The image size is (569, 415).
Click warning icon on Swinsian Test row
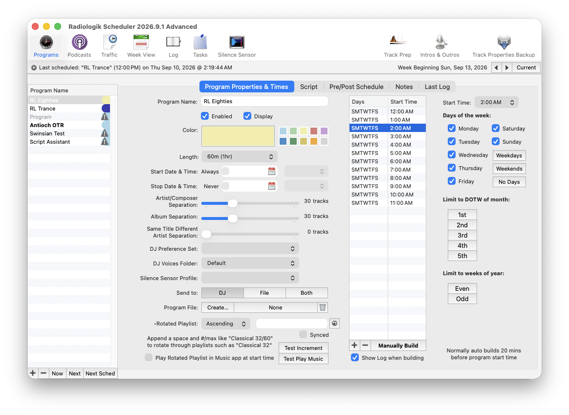(105, 133)
